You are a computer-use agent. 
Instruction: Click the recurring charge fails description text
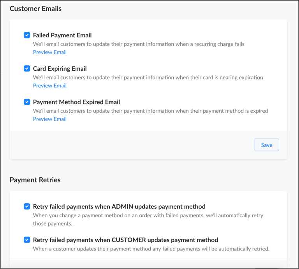pyautogui.click(x=139, y=44)
